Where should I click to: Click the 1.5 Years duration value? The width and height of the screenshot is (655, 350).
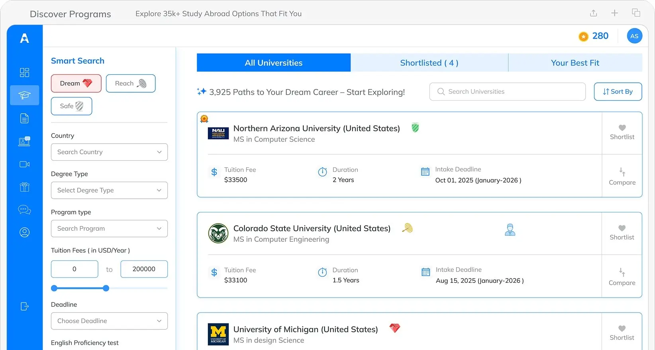pos(346,280)
